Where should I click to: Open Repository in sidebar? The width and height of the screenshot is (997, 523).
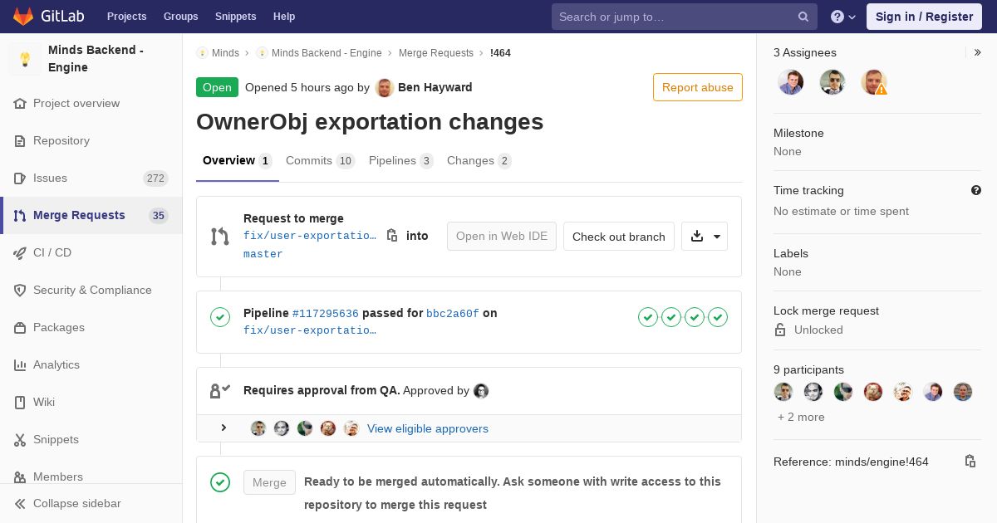61,140
